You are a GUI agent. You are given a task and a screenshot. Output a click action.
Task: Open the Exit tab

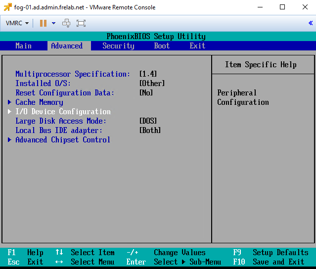(197, 46)
